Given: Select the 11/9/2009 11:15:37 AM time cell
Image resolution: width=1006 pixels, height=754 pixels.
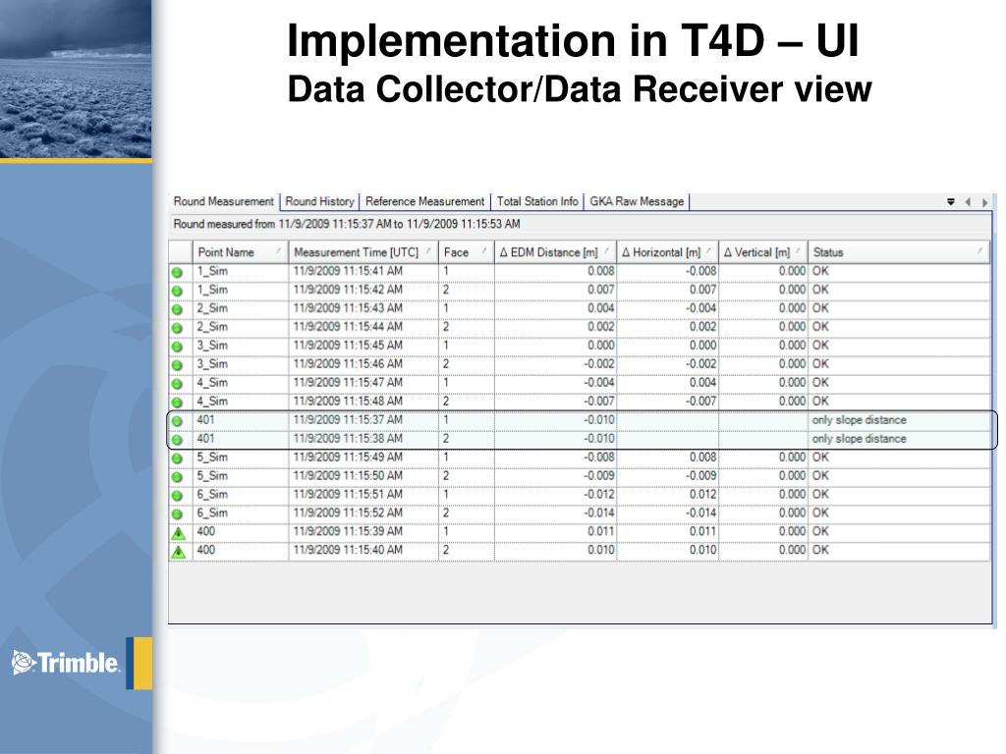Looking at the screenshot, I should [348, 420].
